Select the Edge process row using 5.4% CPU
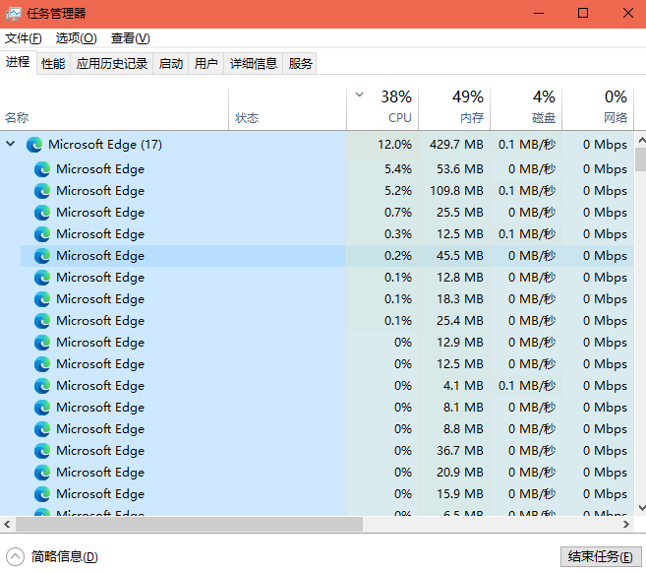The height and width of the screenshot is (573, 646). (x=317, y=169)
